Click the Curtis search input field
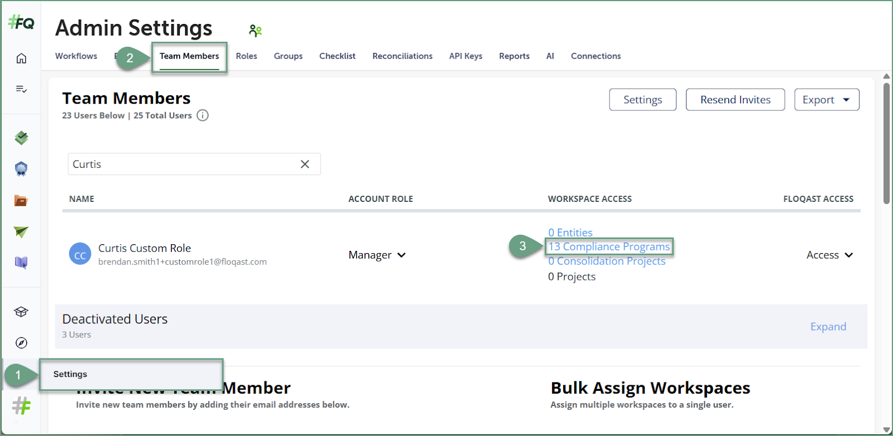 (x=184, y=164)
